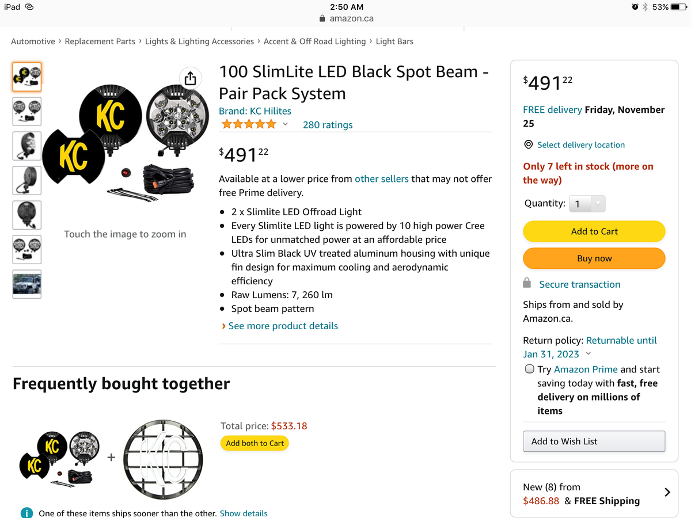Screen dimensions: 691x518
Task: Click the location pin delivery icon
Action: point(528,144)
